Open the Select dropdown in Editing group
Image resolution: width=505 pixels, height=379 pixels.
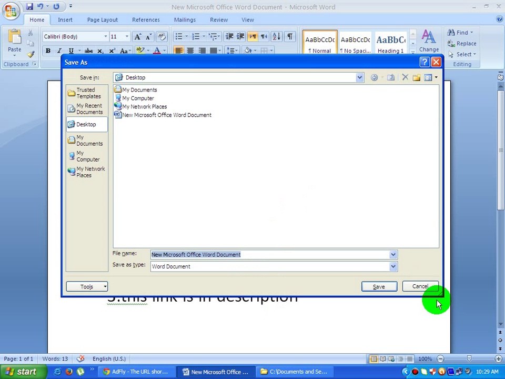463,54
